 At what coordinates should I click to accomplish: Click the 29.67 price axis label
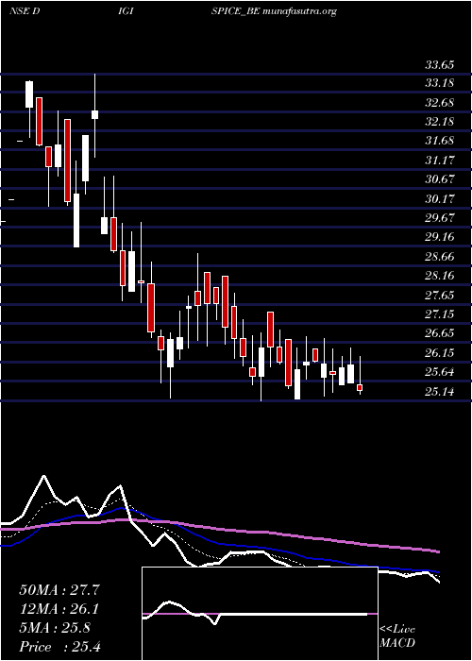point(439,217)
